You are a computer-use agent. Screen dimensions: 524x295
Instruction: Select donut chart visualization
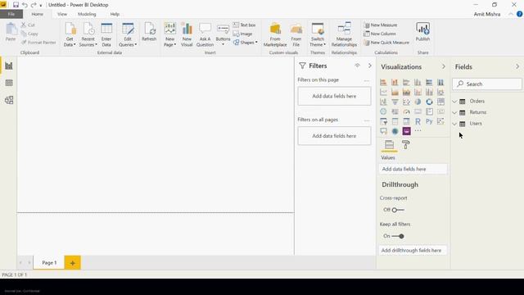[429, 102]
